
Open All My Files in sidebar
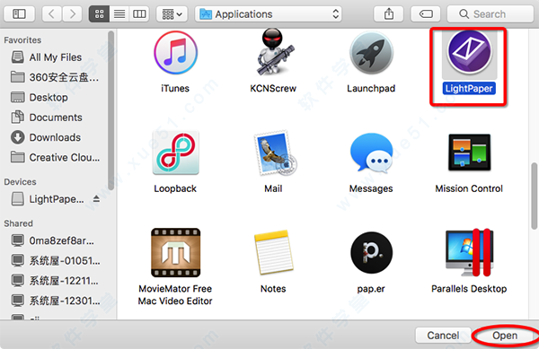pyautogui.click(x=55, y=57)
